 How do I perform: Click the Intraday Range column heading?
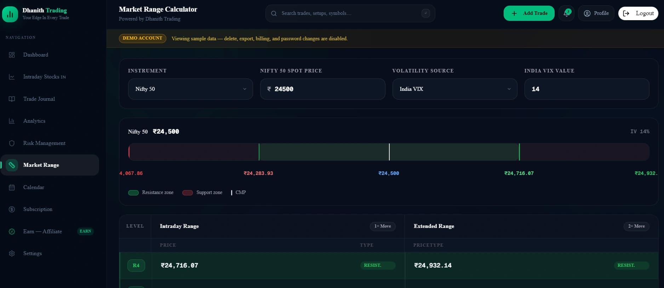(x=179, y=226)
